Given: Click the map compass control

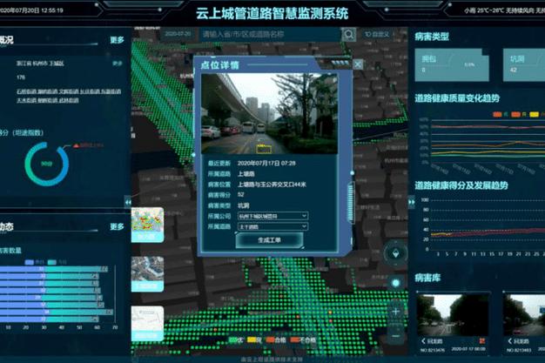Looking at the screenshot, I should (x=395, y=253).
